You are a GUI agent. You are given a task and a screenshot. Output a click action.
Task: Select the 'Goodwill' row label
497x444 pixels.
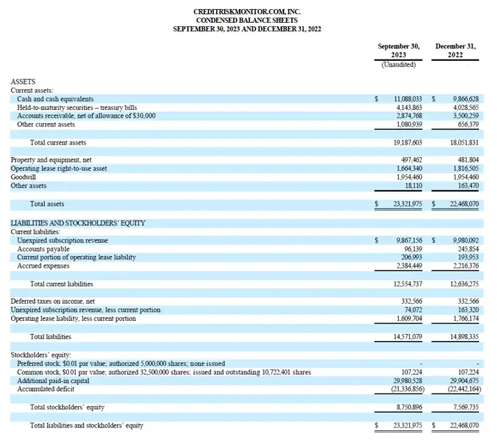[x=23, y=177]
